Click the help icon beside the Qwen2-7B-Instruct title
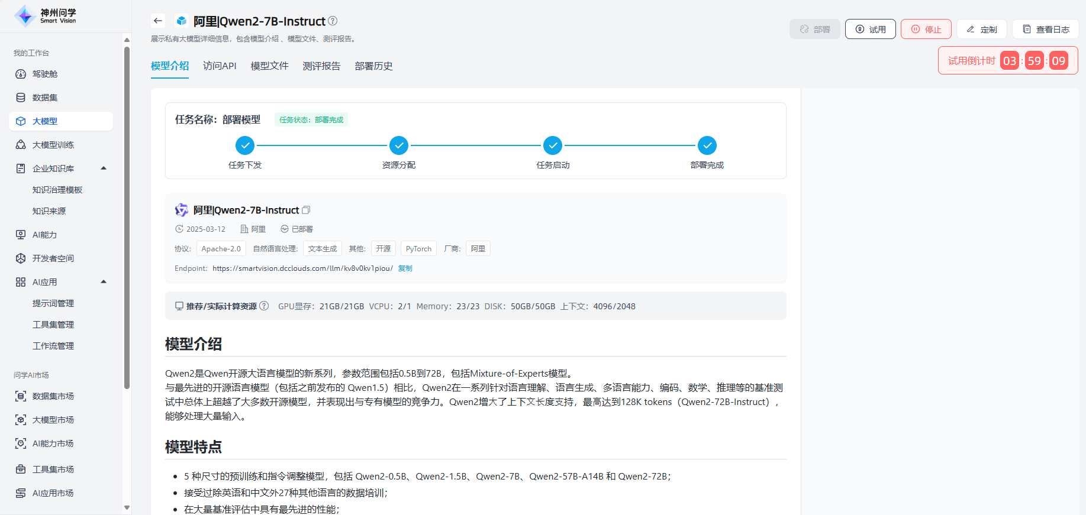The width and height of the screenshot is (1086, 515). point(333,21)
